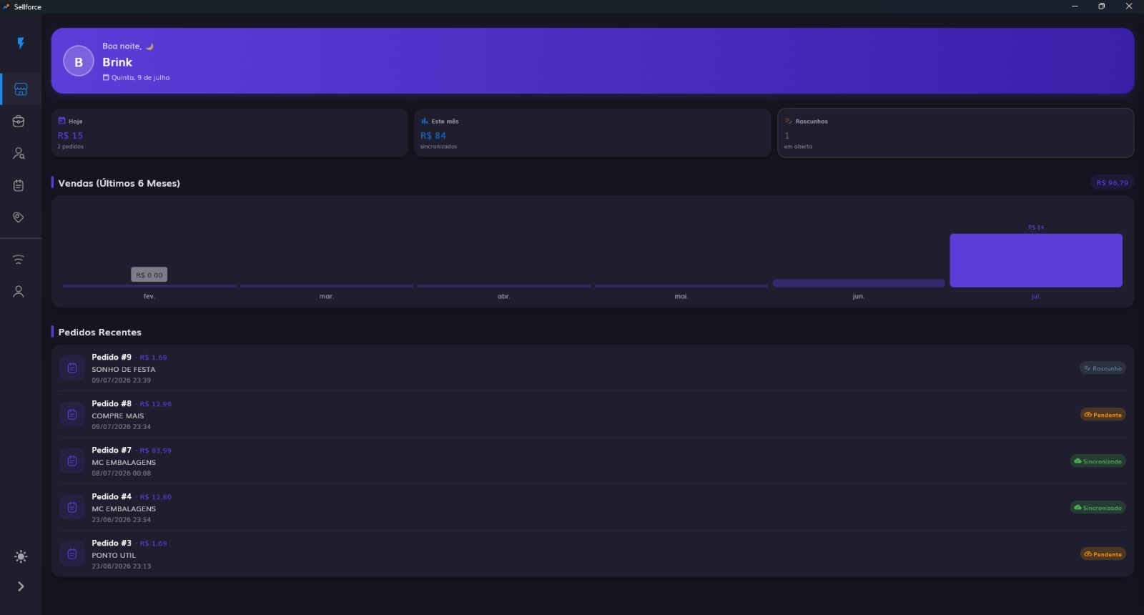Click the R$ 0.00 tooltip over fev.
The width and height of the screenshot is (1144, 615).
pyautogui.click(x=149, y=275)
